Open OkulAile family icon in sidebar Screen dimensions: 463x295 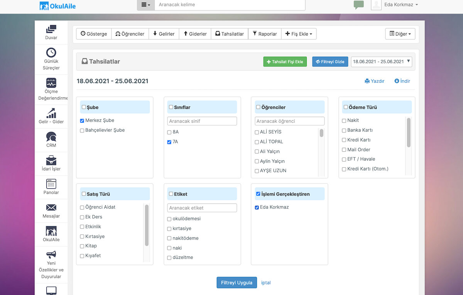pyautogui.click(x=51, y=231)
